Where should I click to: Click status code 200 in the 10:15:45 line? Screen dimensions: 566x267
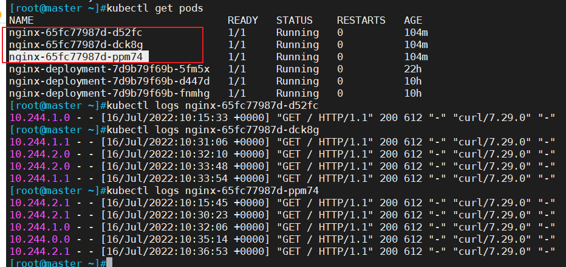(x=389, y=203)
